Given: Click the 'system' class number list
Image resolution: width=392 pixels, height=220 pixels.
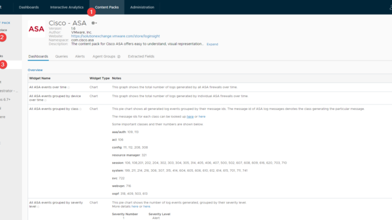Looking at the screenshot, I should point(179,170).
